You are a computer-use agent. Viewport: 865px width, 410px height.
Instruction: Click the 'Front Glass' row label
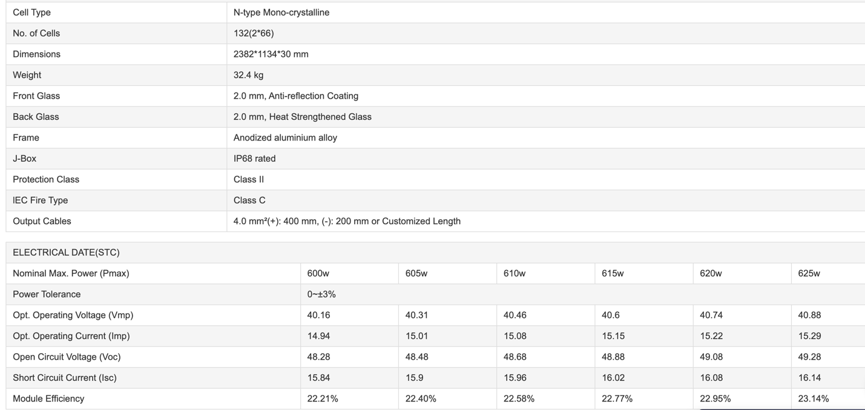[x=36, y=96]
